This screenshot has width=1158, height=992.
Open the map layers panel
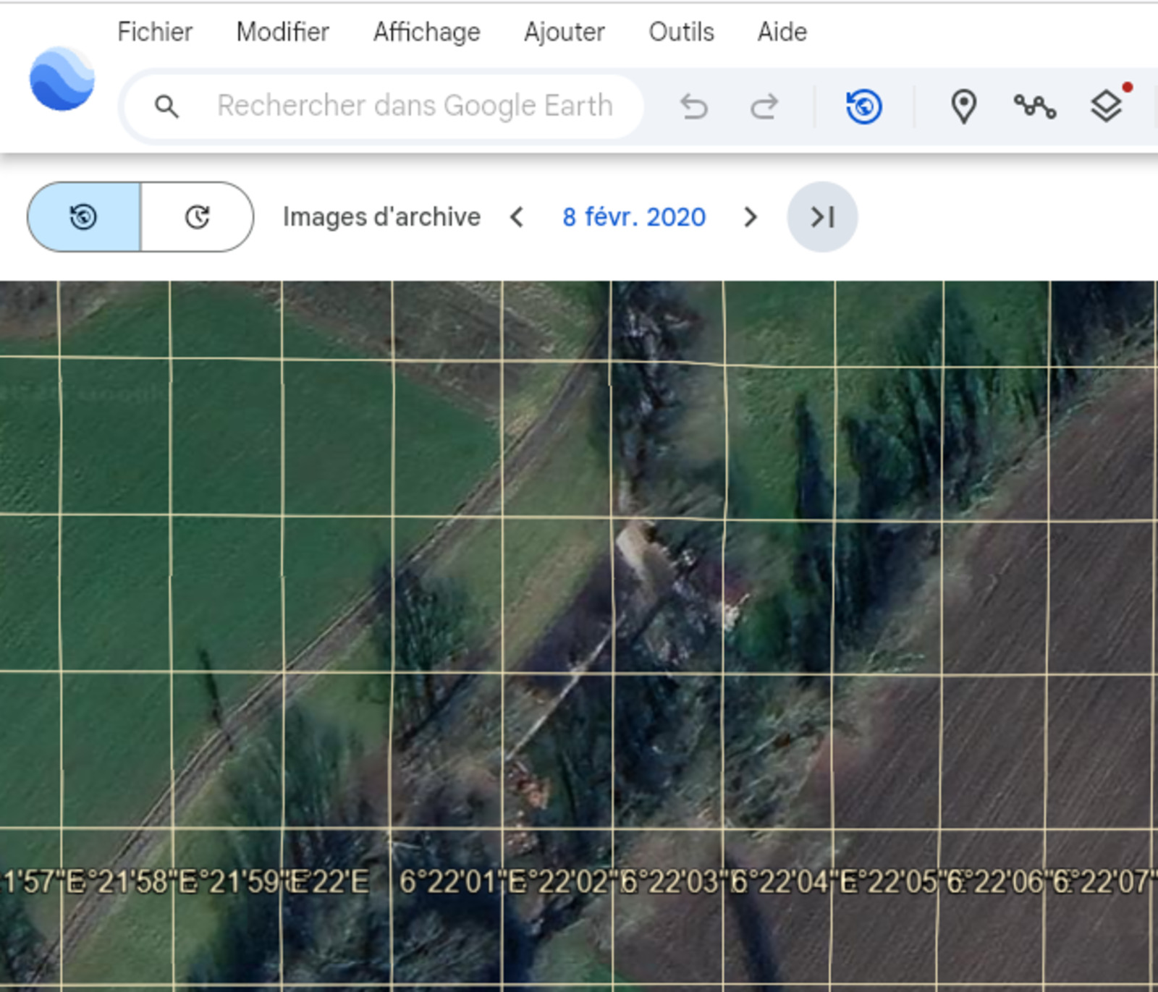tap(1106, 106)
